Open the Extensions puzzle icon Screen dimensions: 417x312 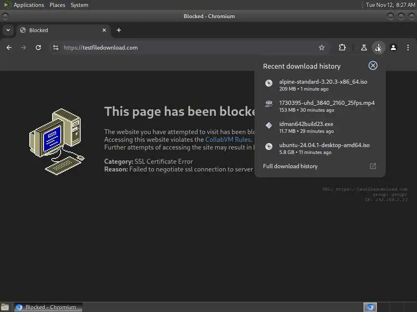point(342,48)
